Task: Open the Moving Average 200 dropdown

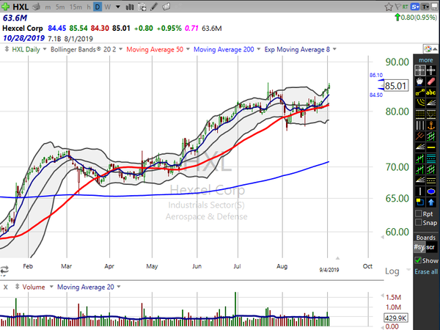Action: pos(260,50)
